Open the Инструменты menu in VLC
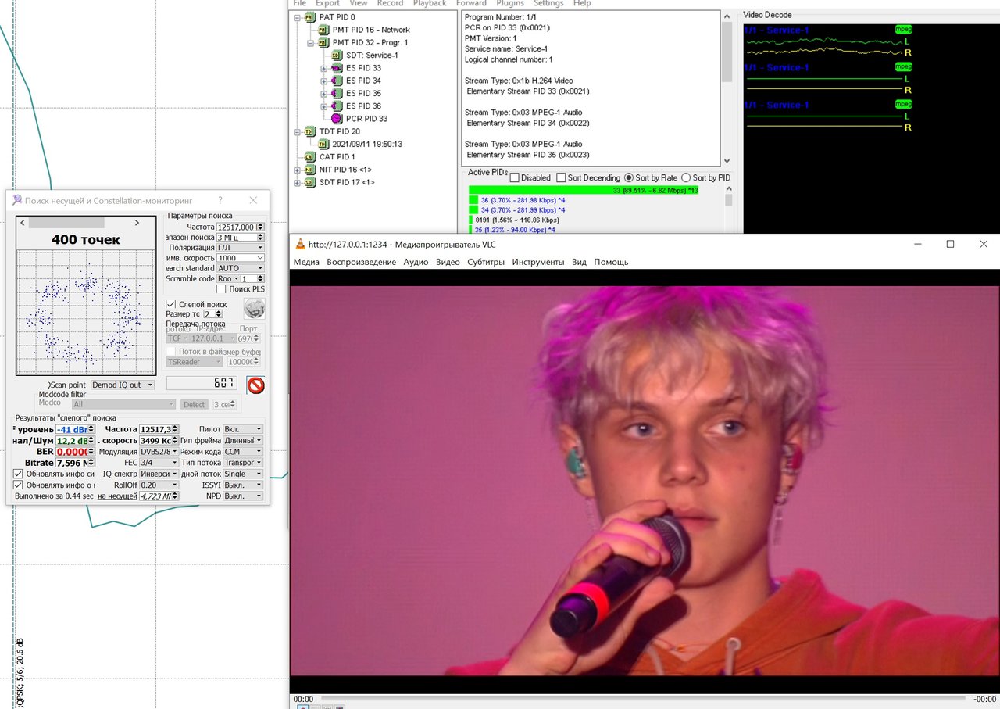The width and height of the screenshot is (1000, 709). click(x=537, y=262)
